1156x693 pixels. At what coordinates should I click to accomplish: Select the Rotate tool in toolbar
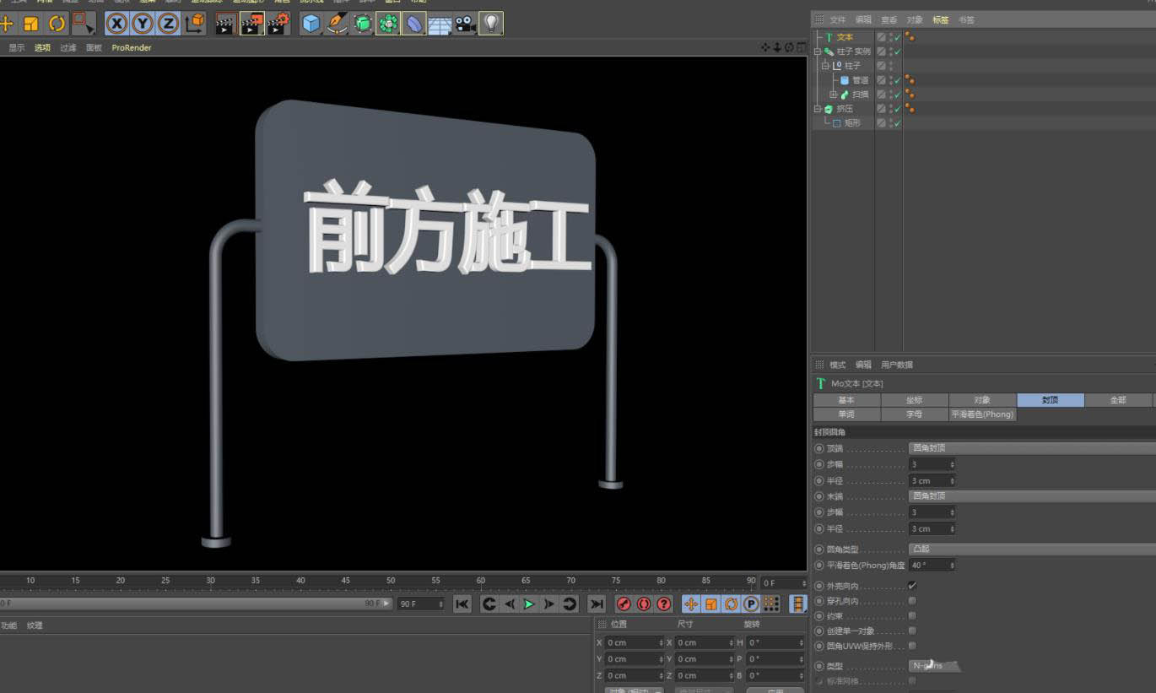tap(57, 24)
